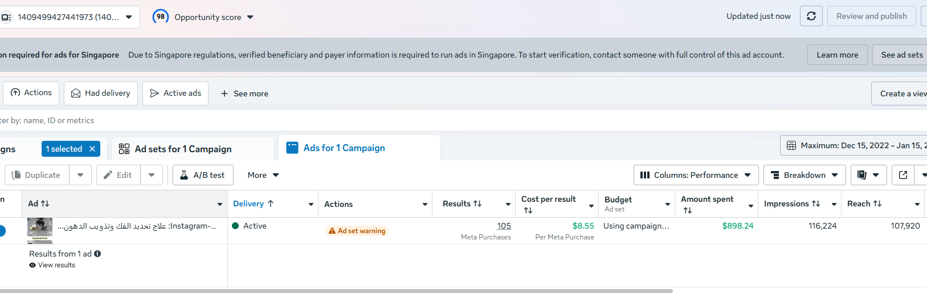The width and height of the screenshot is (927, 297).
Task: Expand the Edit options dropdown arrow
Action: coord(152,175)
